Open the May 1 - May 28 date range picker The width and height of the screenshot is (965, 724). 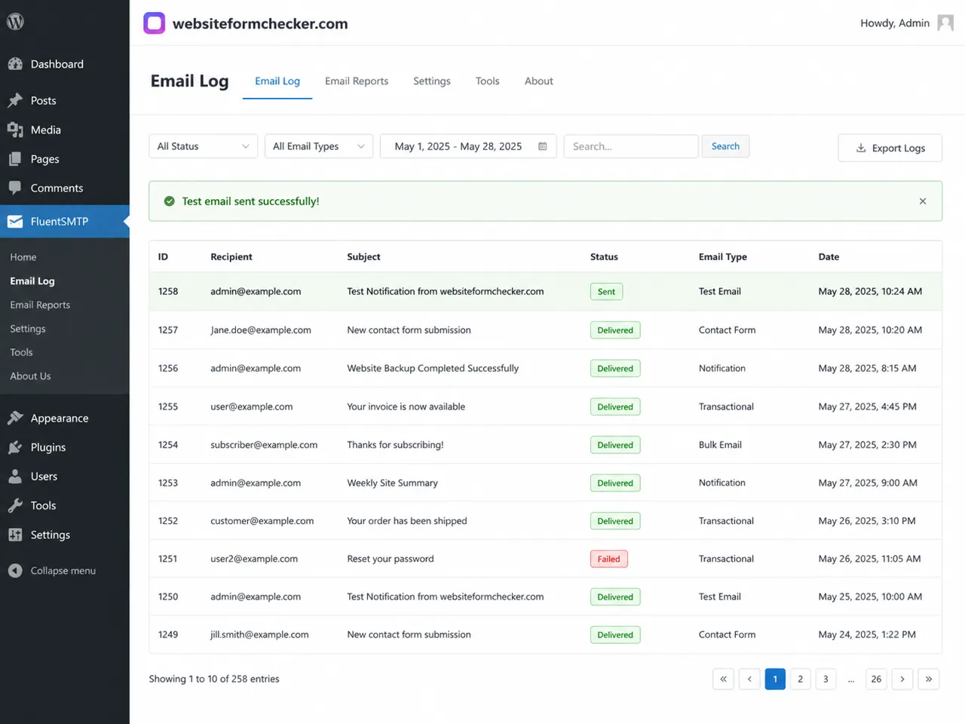pos(468,146)
